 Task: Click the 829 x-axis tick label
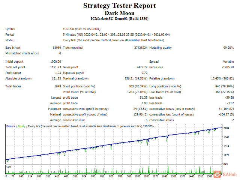pos(111,176)
